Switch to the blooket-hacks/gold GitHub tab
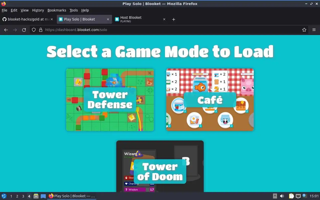 tap(28, 19)
